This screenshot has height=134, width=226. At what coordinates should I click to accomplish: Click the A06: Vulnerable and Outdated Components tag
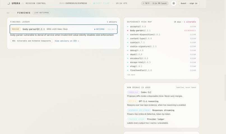tap(31, 41)
